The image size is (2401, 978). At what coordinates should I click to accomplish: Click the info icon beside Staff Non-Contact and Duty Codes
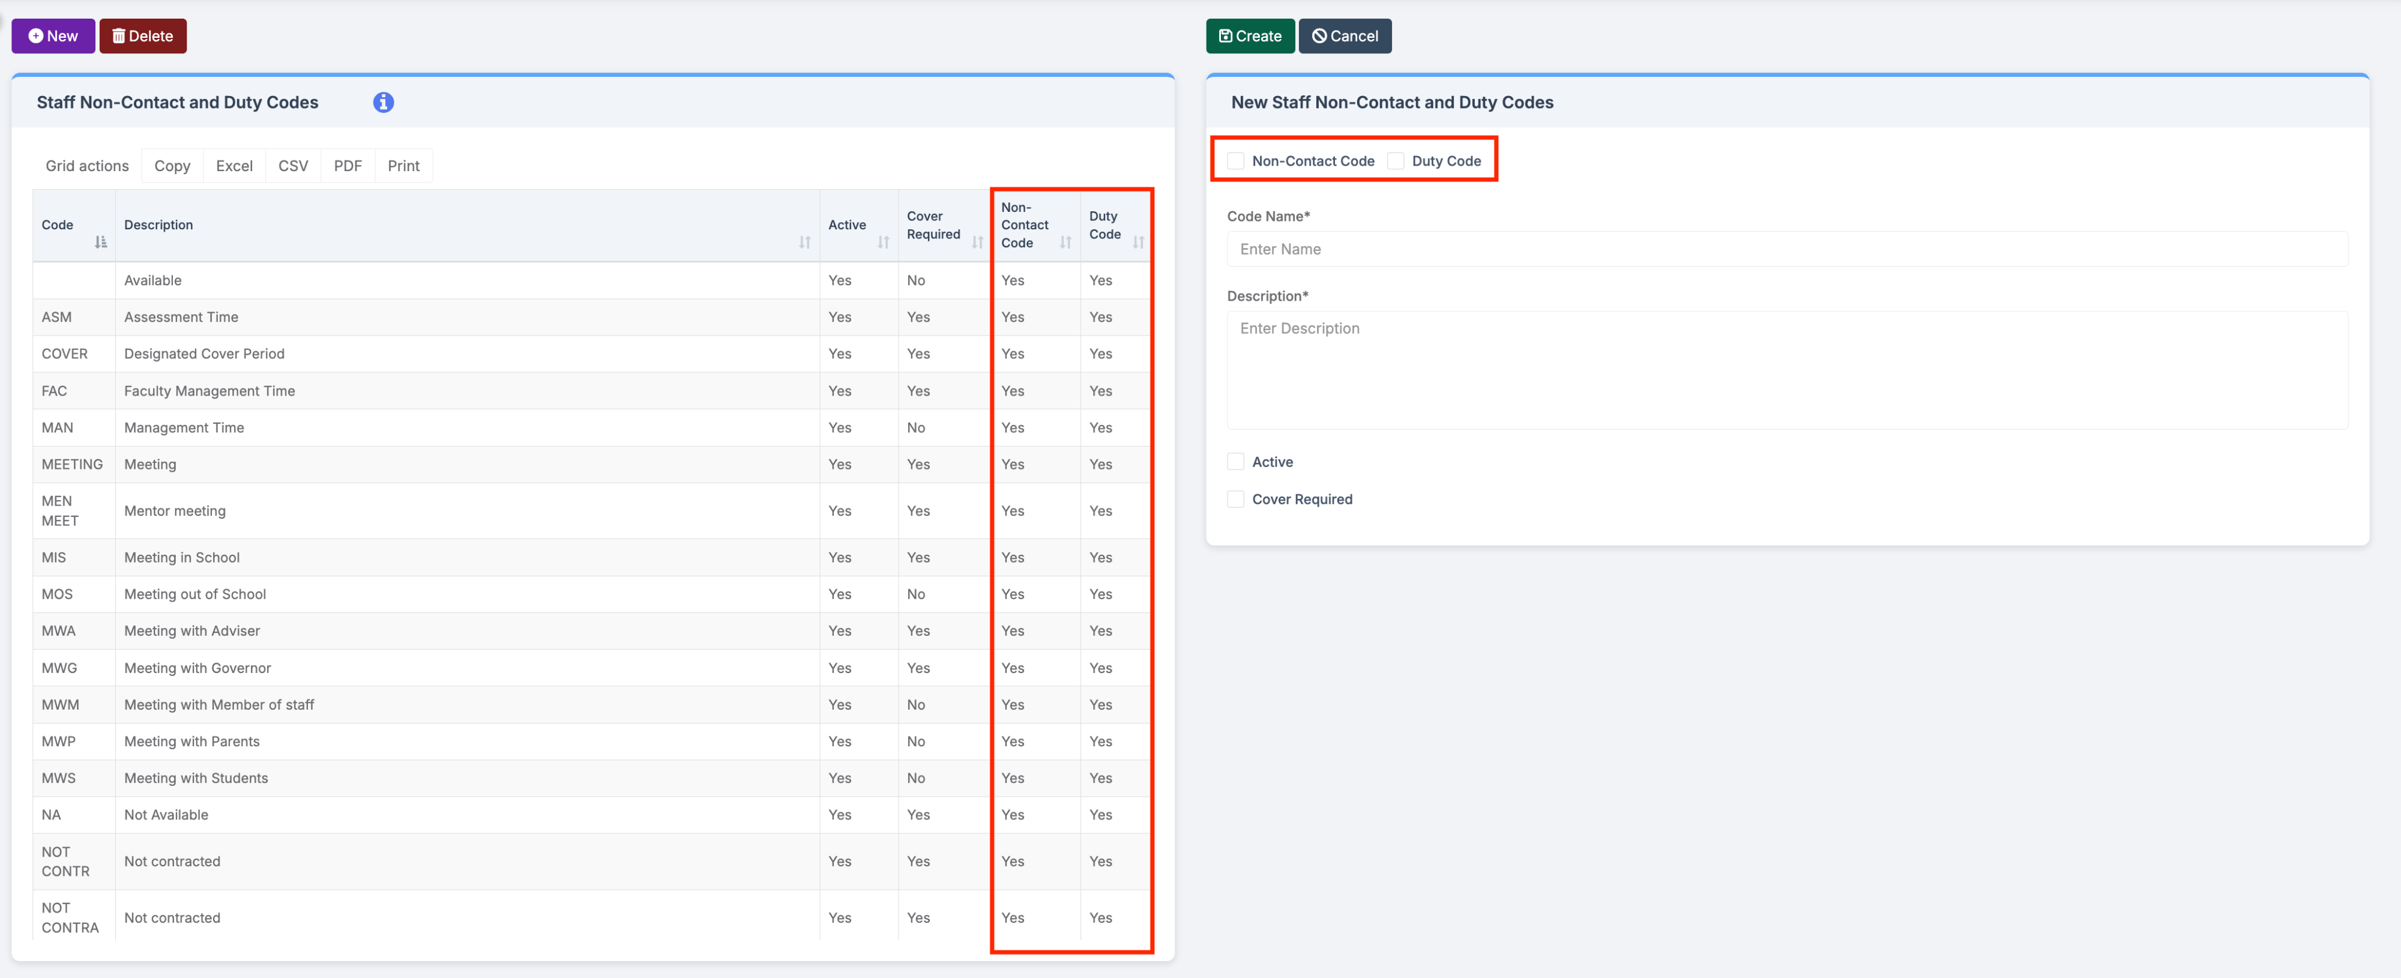[x=383, y=103]
